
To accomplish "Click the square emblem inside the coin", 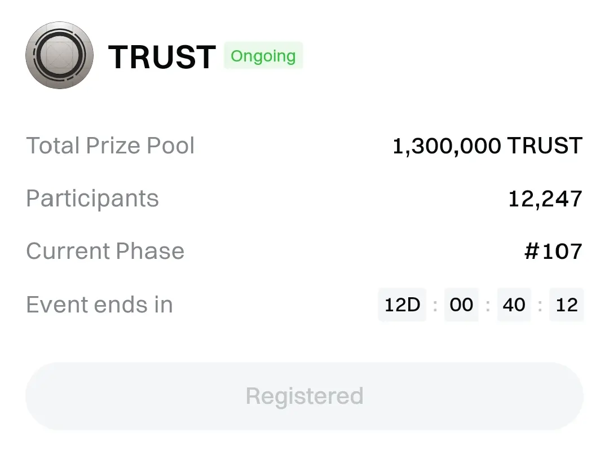I will 59,55.
